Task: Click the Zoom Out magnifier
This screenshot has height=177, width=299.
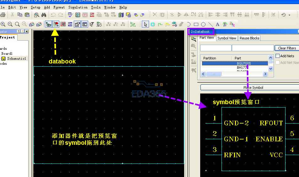Action: coord(10,24)
